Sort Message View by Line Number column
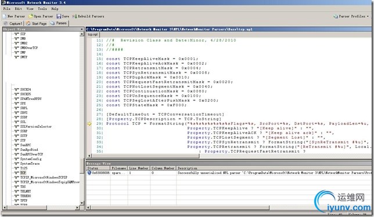 (x=139, y=168)
